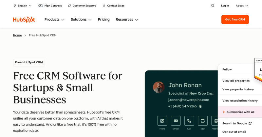Toggle the High Contrast switch
The image size is (262, 137).
[40, 6]
